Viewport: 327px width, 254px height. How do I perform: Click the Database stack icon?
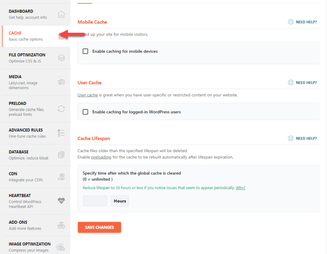[61, 155]
